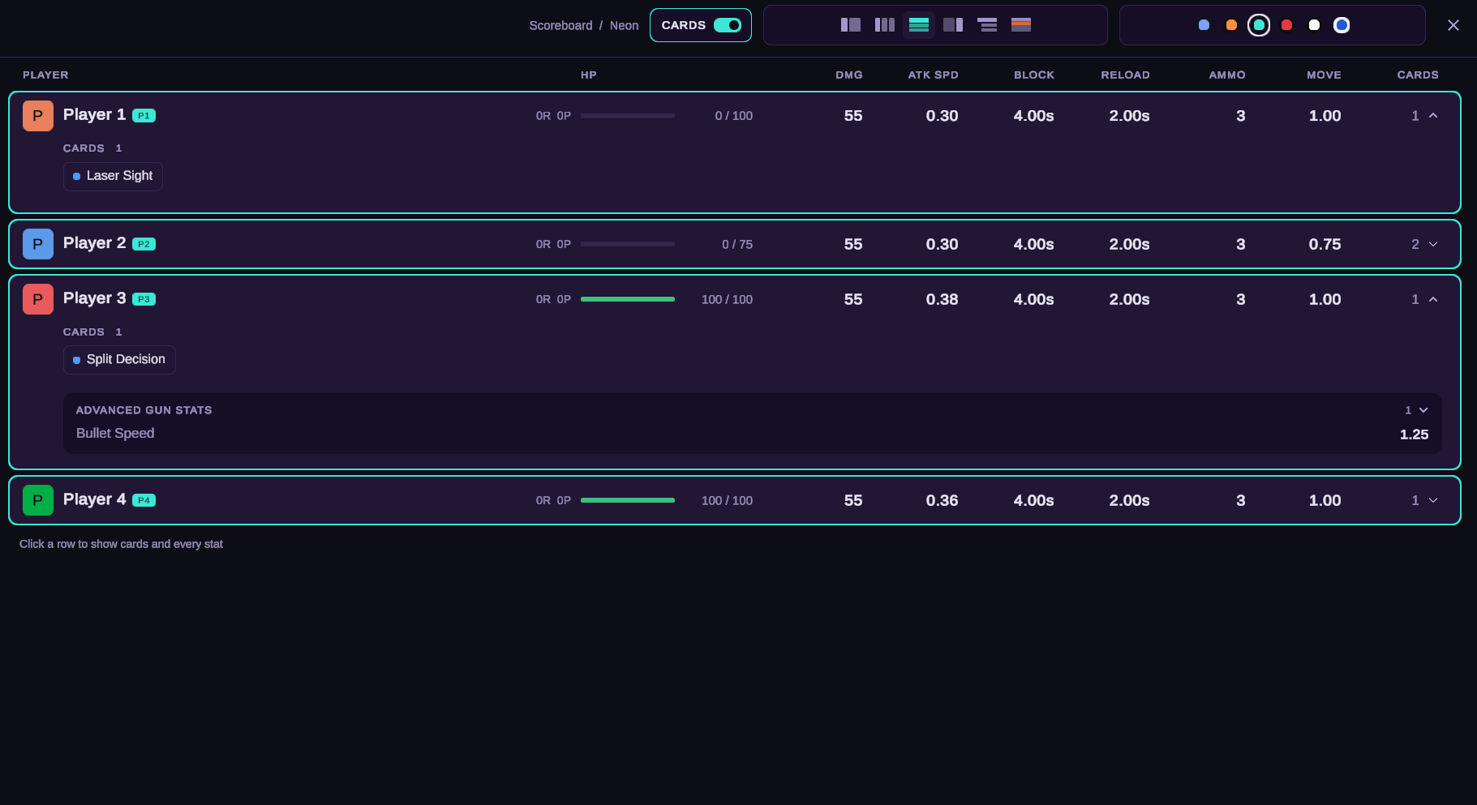Click the Bullet Speed value 1.25
1477x805 pixels.
[1414, 435]
